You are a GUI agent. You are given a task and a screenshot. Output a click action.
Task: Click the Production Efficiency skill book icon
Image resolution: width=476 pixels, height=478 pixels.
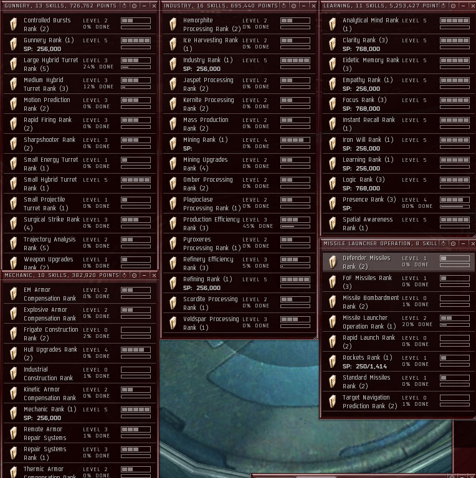[x=173, y=223]
